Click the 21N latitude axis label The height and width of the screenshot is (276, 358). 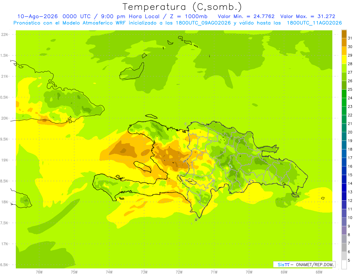(x=5, y=76)
